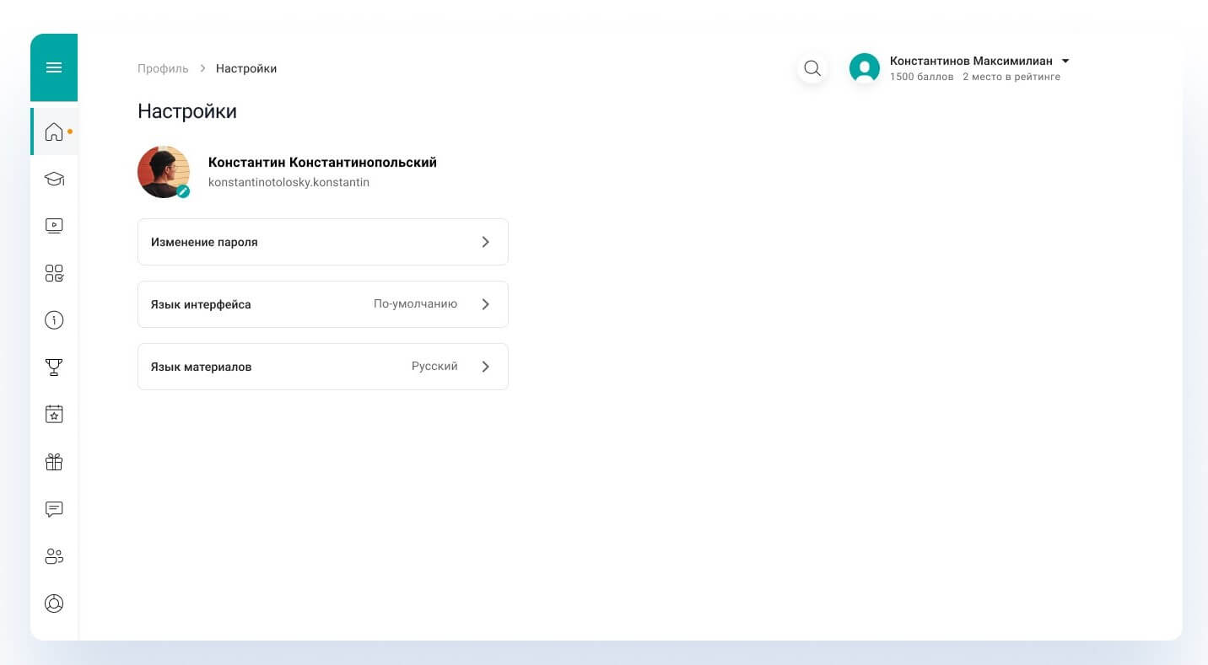The width and height of the screenshot is (1208, 665).
Task: Open video lessons sidebar icon
Action: click(x=54, y=226)
